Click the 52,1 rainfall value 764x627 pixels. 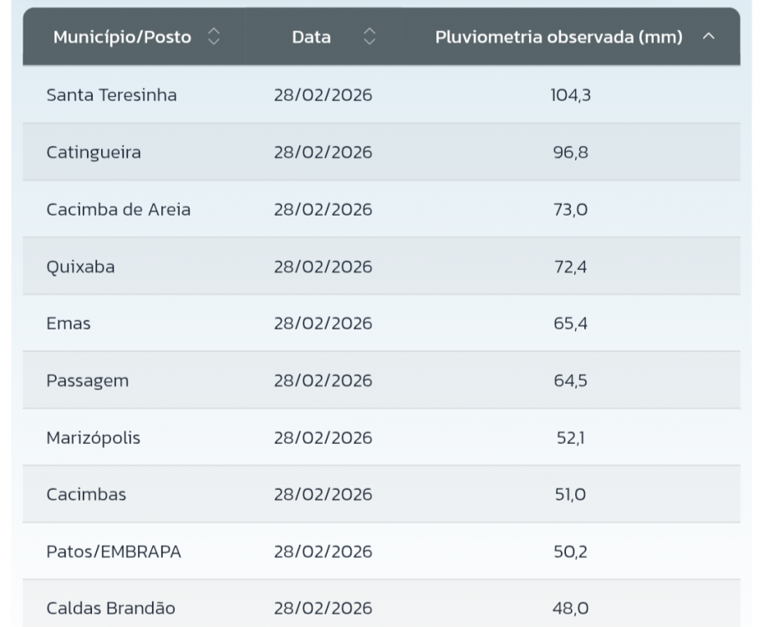[570, 437]
